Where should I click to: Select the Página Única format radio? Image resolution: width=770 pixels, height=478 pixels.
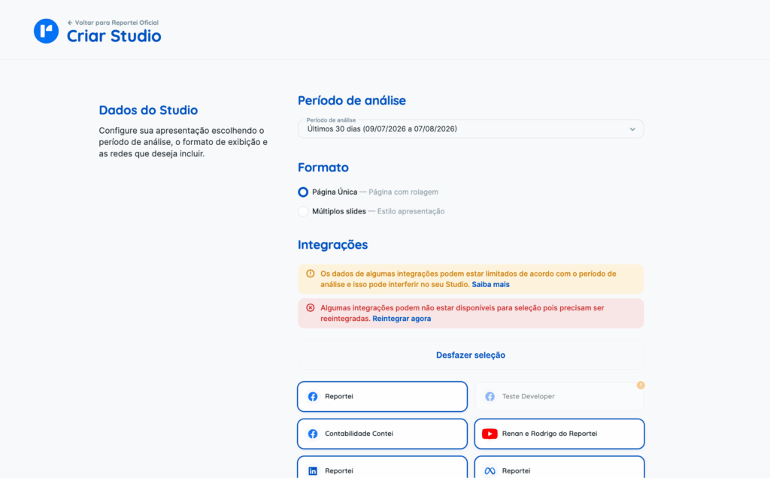pyautogui.click(x=303, y=192)
